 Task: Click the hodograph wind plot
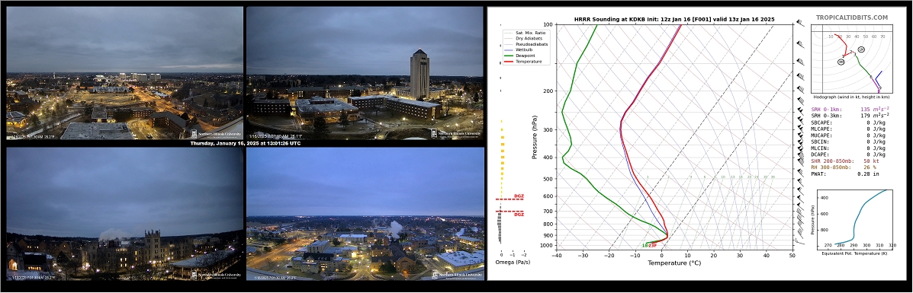(853, 60)
